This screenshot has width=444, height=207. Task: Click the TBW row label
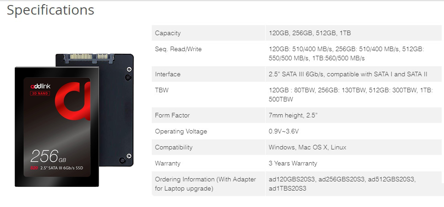[x=162, y=90]
